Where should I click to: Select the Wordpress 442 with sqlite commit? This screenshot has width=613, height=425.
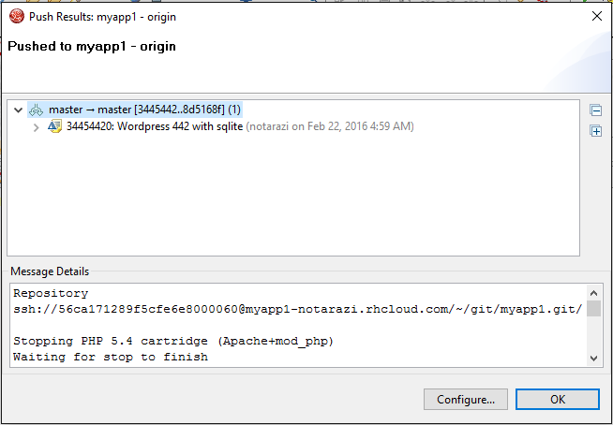155,126
